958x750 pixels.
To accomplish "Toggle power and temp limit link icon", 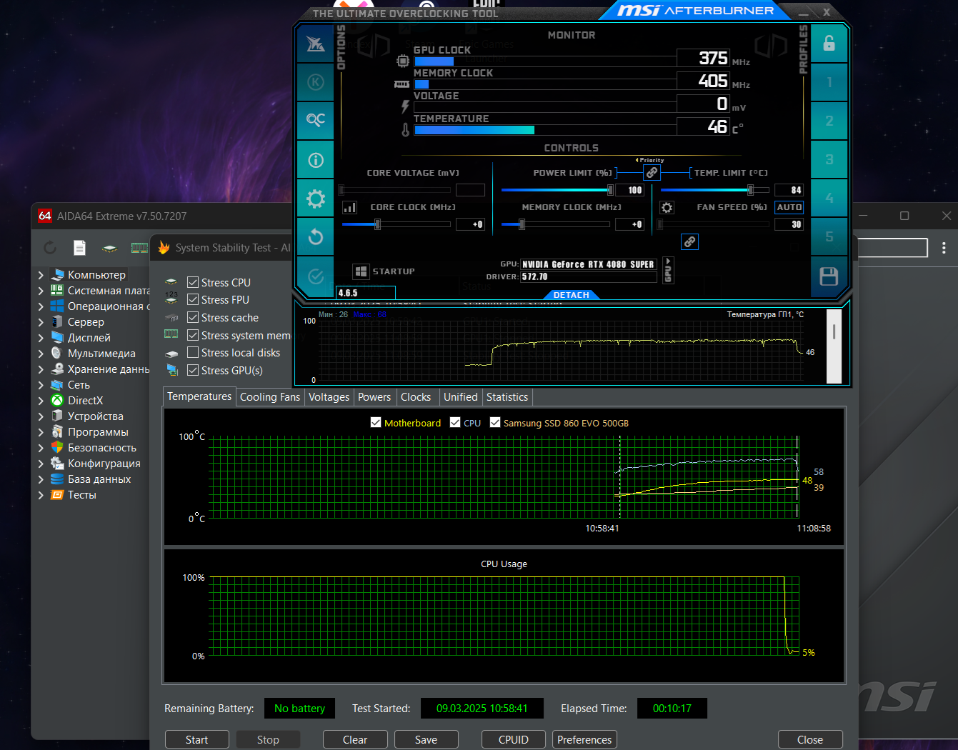I will pos(652,173).
